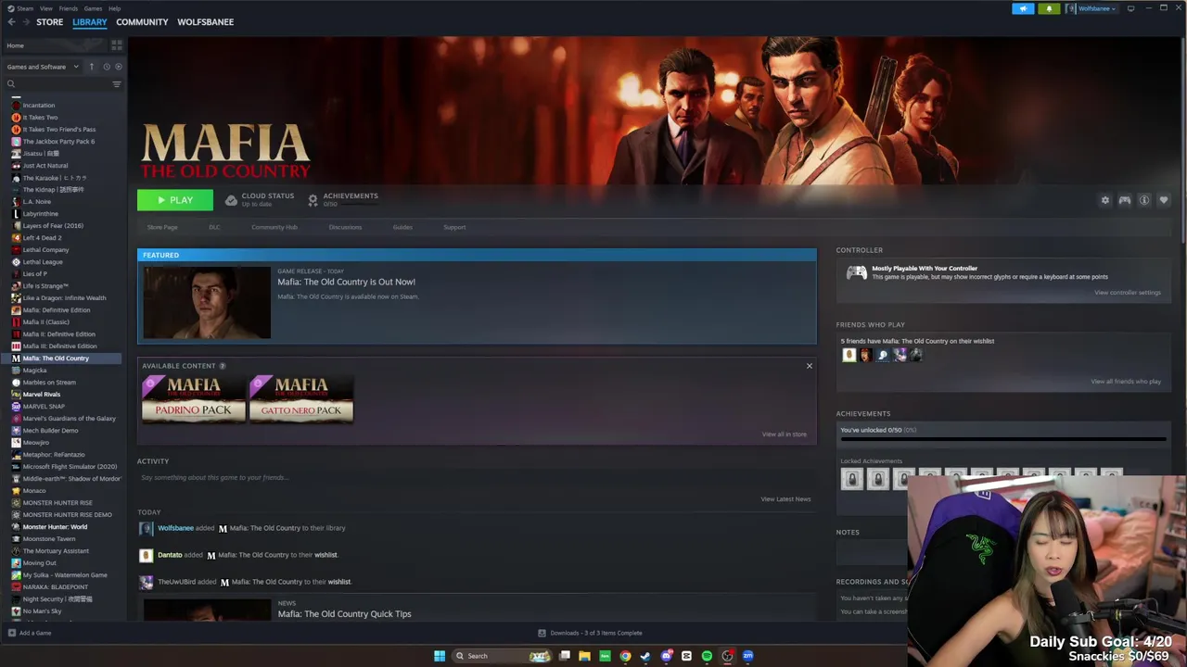The height and width of the screenshot is (667, 1187).
Task: Go back with the navigation arrow
Action: pyautogui.click(x=12, y=22)
